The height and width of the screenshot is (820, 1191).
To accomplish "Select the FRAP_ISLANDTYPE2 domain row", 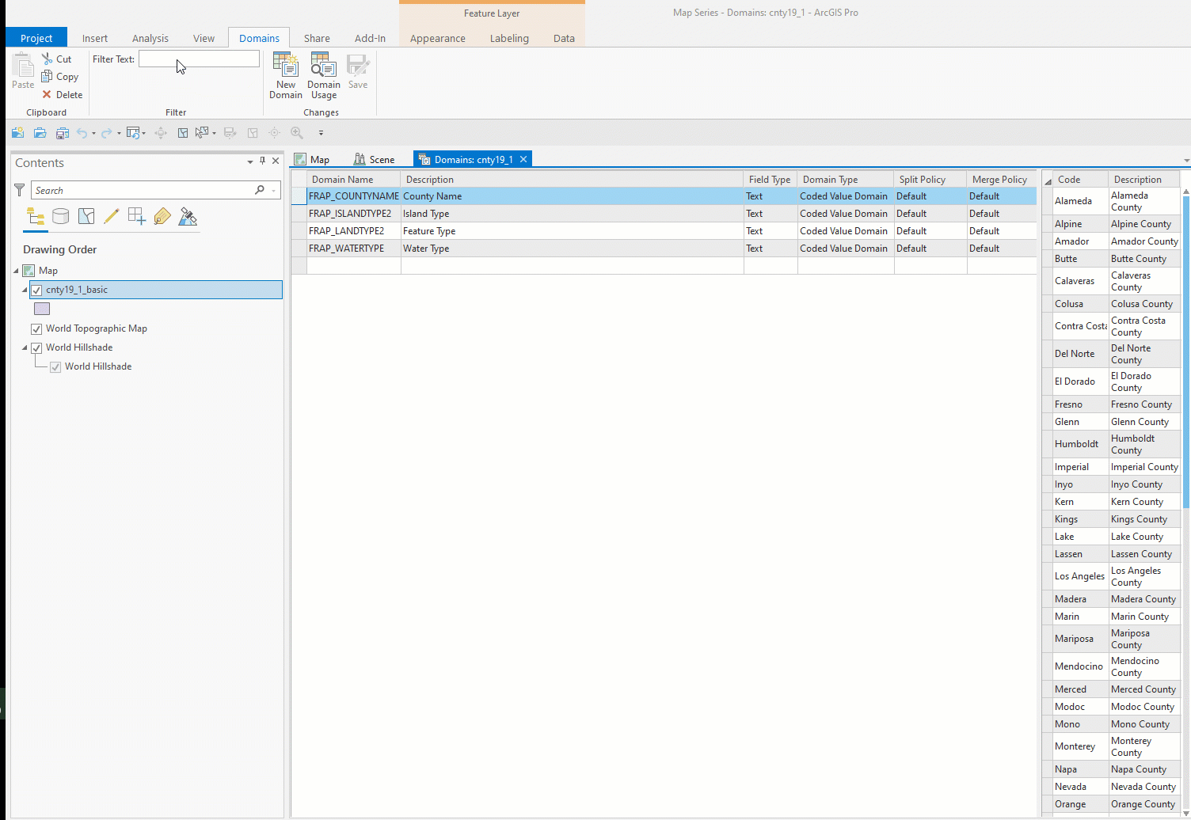I will click(664, 214).
